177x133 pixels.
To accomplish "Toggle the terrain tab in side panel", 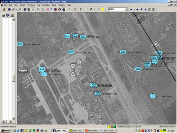I will coord(4,15).
